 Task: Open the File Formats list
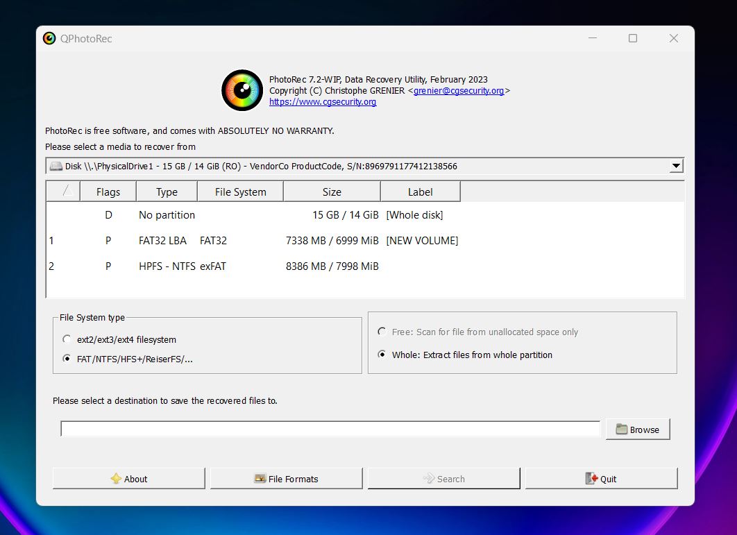tap(286, 479)
